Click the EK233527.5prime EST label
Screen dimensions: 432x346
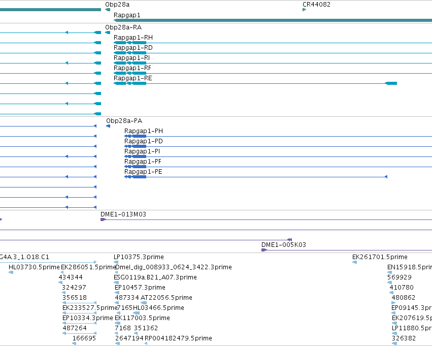tap(90, 308)
